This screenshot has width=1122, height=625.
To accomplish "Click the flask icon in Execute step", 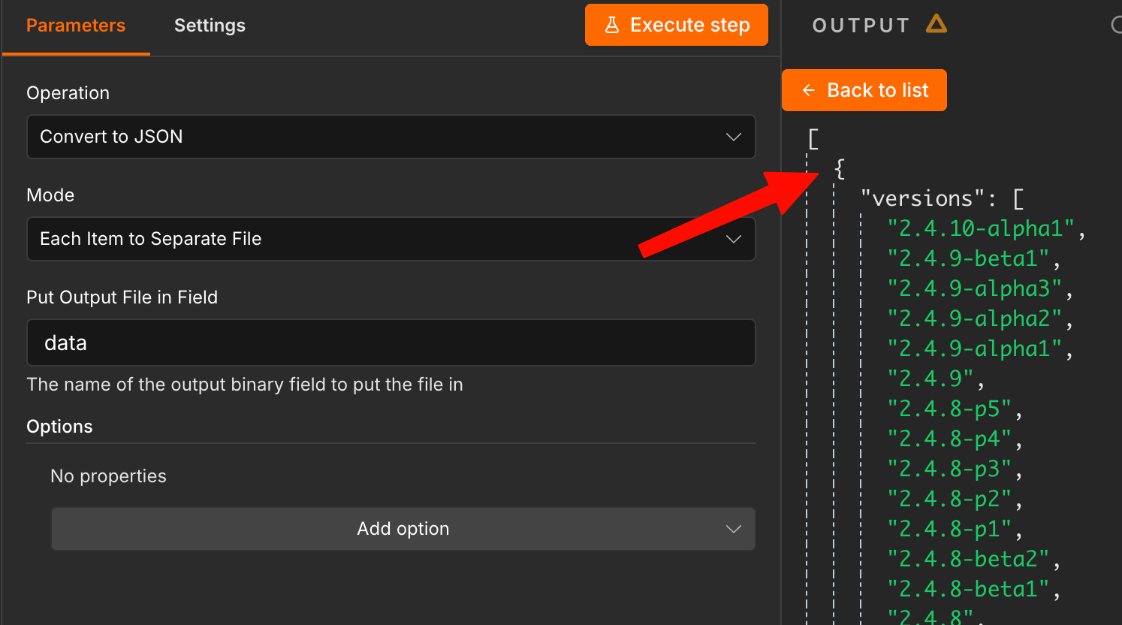I will (612, 25).
